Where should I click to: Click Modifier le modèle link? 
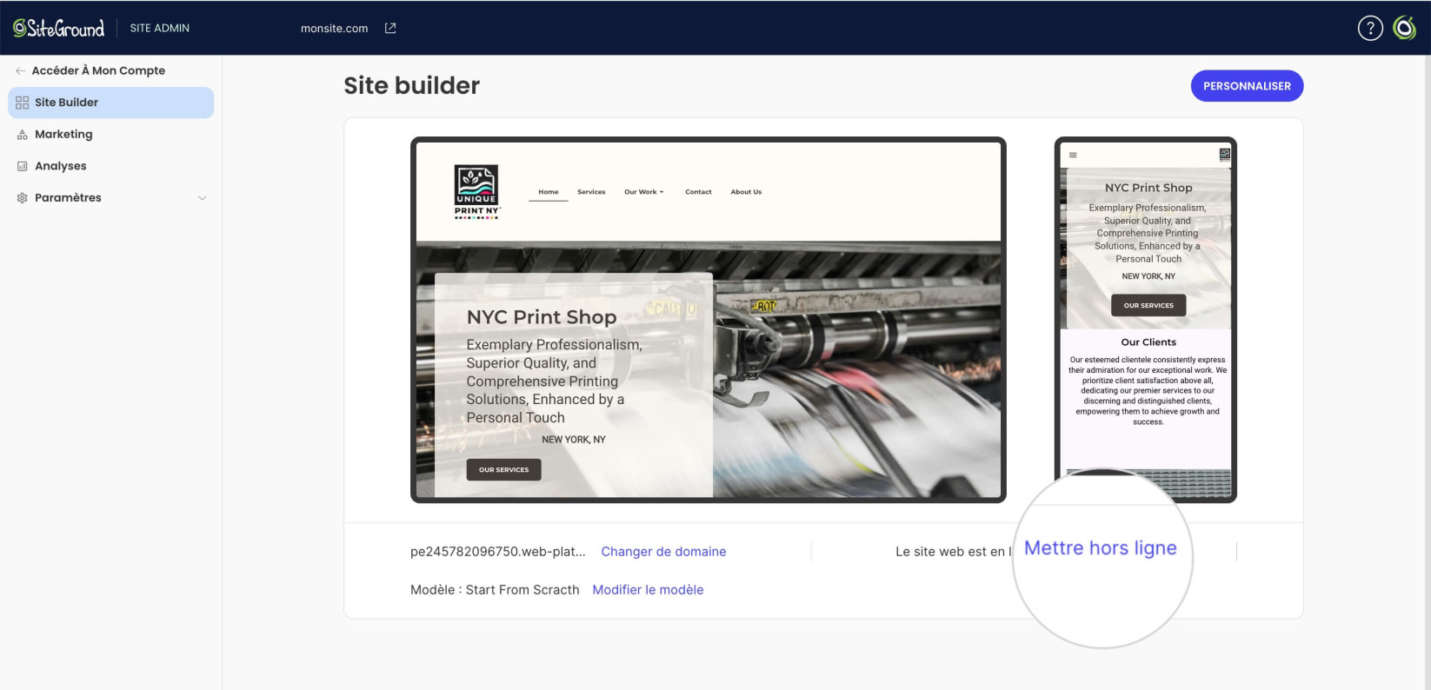pyautogui.click(x=648, y=590)
